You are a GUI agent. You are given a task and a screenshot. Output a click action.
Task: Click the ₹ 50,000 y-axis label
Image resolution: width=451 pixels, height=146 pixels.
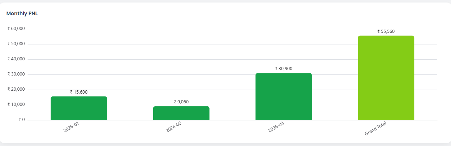tap(16, 44)
